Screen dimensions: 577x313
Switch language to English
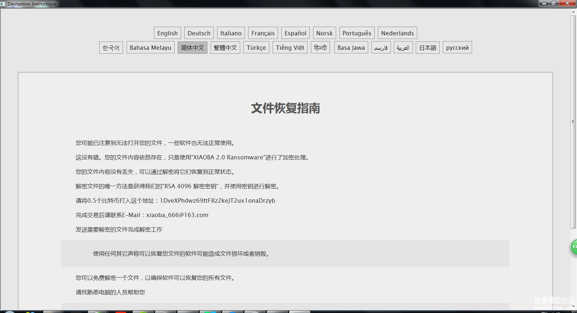point(167,33)
